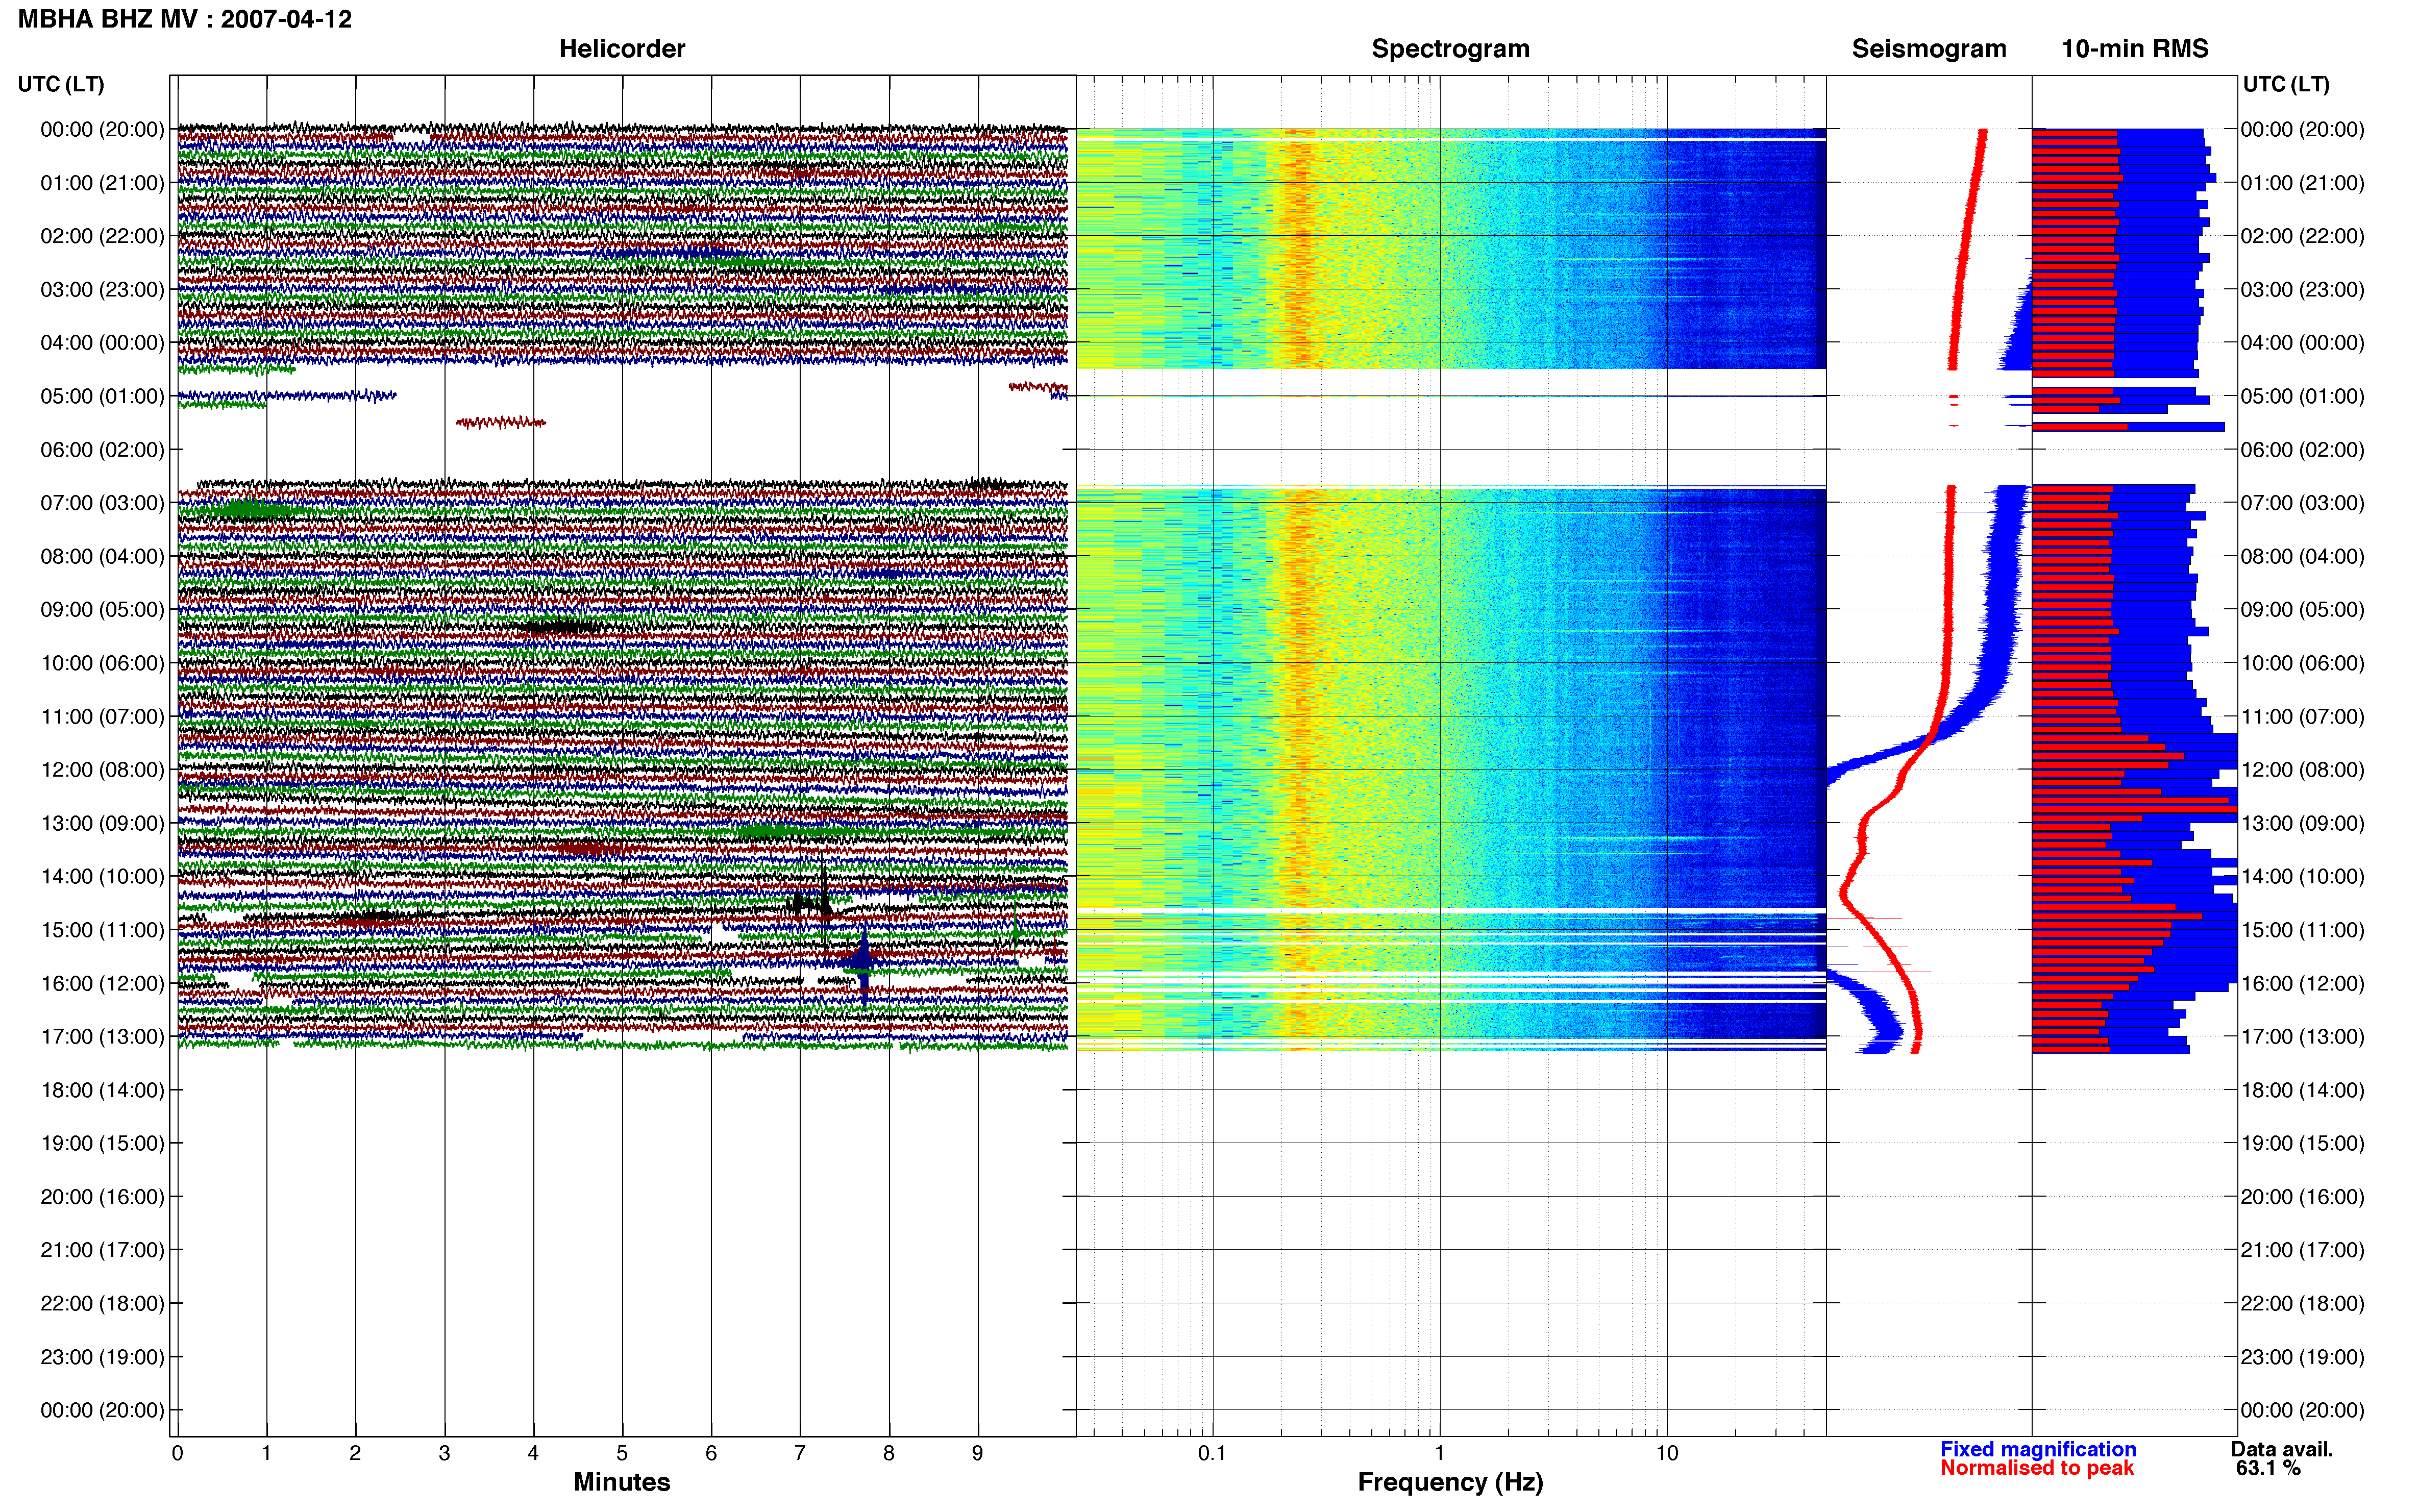Click the left 'UTC (LT)' axis header
Screen dimensions: 2419x1512
click(61, 84)
